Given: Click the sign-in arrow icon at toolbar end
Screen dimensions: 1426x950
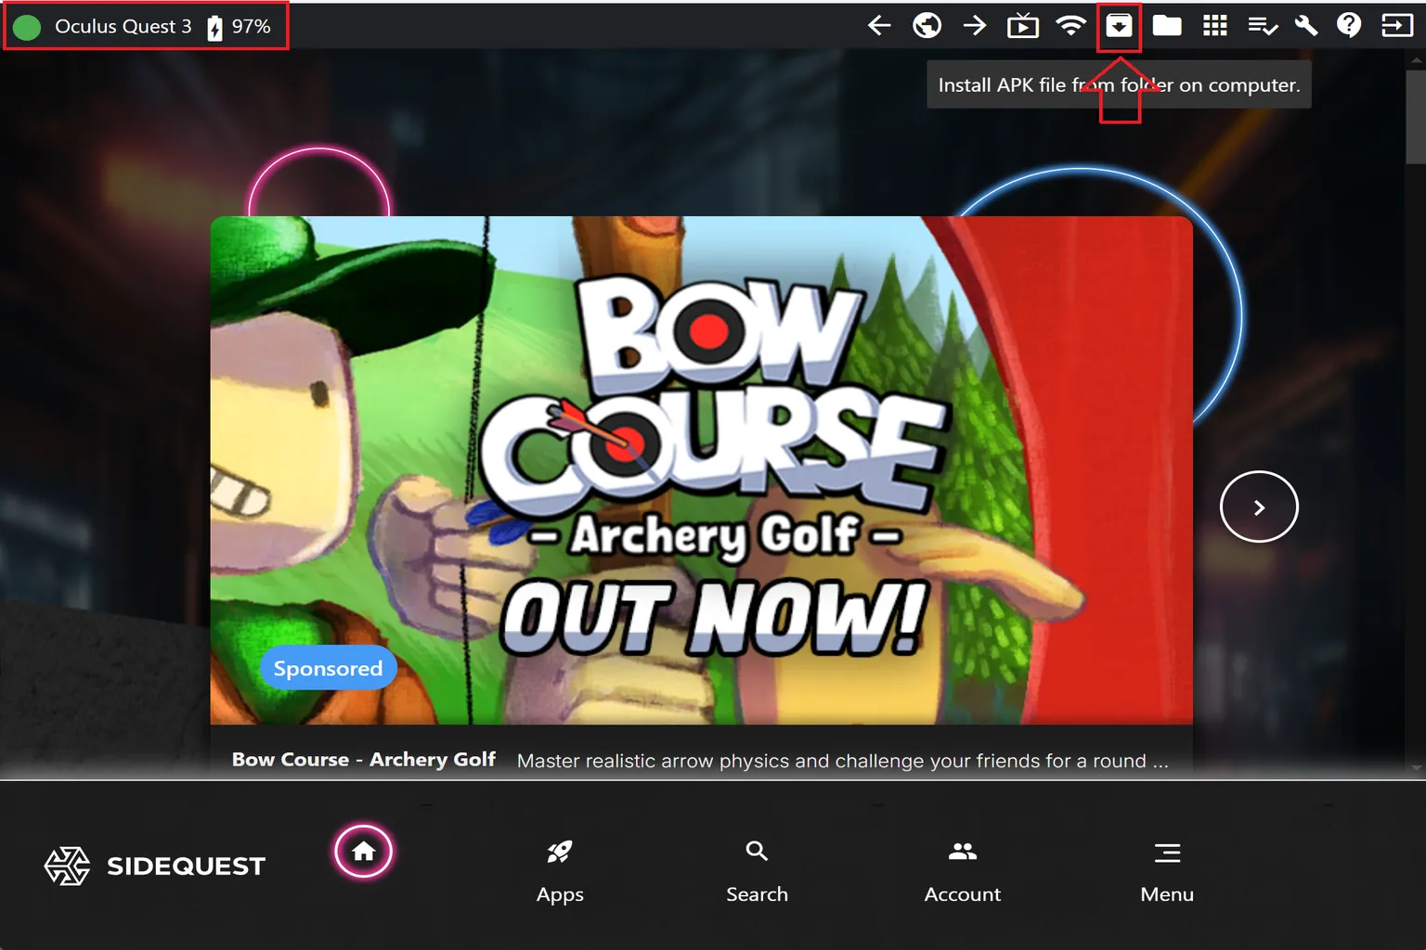Looking at the screenshot, I should click(1396, 26).
